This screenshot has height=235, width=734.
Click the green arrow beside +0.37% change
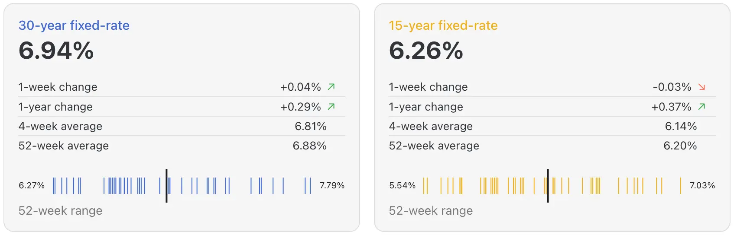tap(702, 106)
